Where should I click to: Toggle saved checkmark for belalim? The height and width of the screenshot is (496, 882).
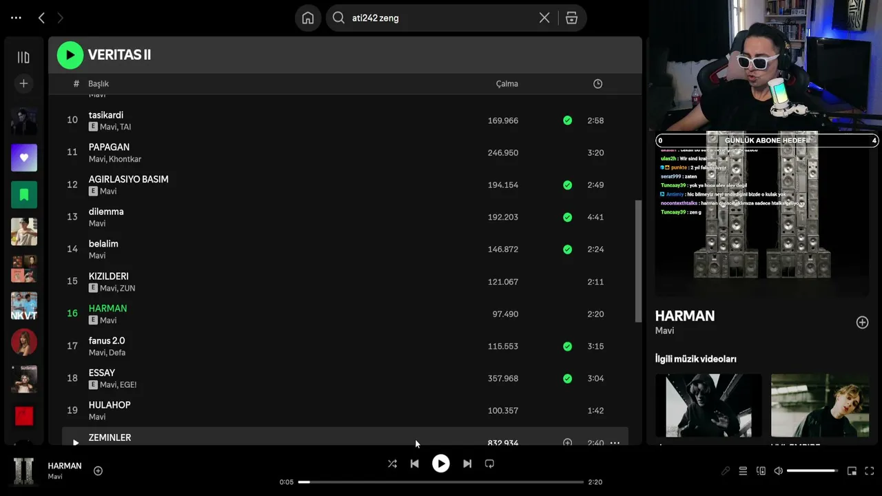pos(567,249)
